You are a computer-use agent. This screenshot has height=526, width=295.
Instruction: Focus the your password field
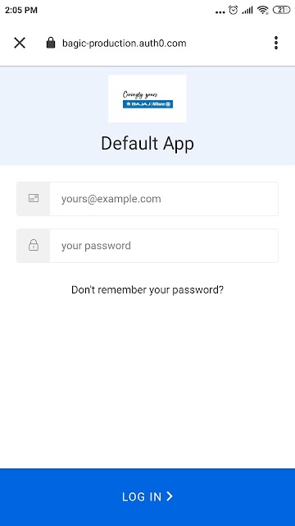147,246
